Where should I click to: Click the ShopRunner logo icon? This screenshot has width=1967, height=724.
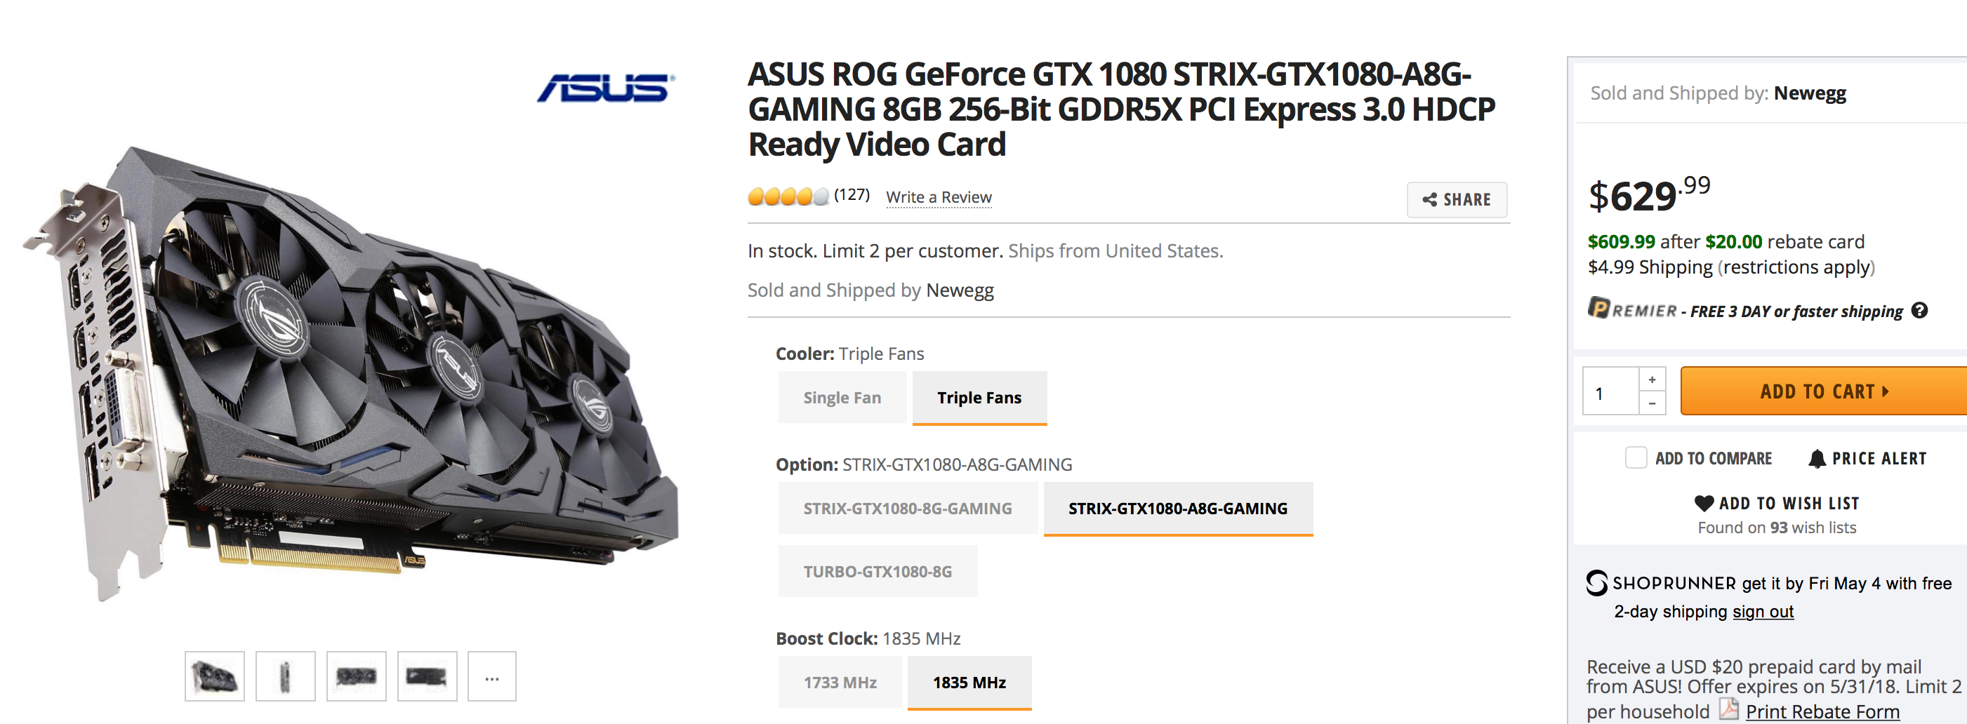(x=1596, y=583)
